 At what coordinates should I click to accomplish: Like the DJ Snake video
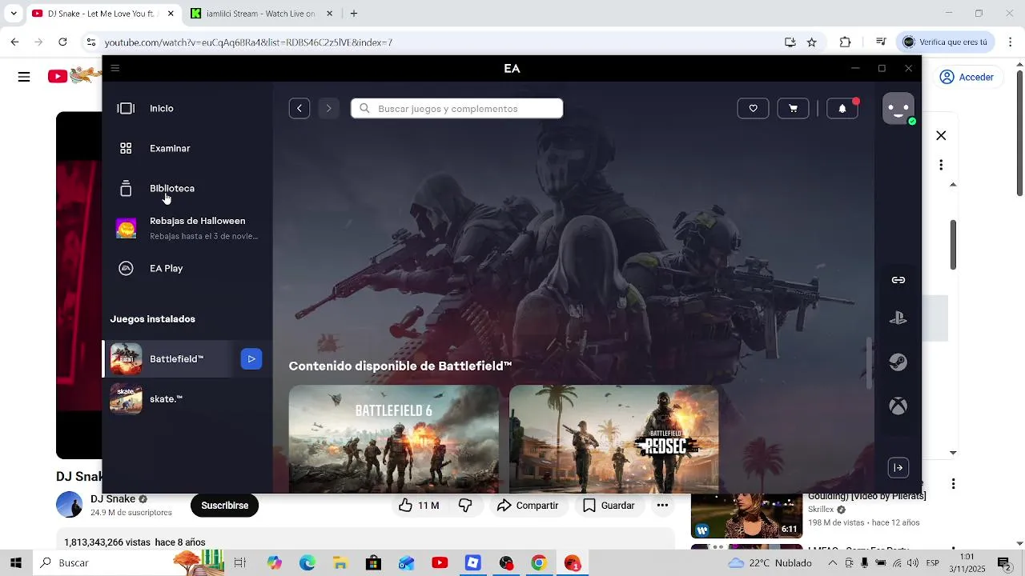(x=419, y=506)
